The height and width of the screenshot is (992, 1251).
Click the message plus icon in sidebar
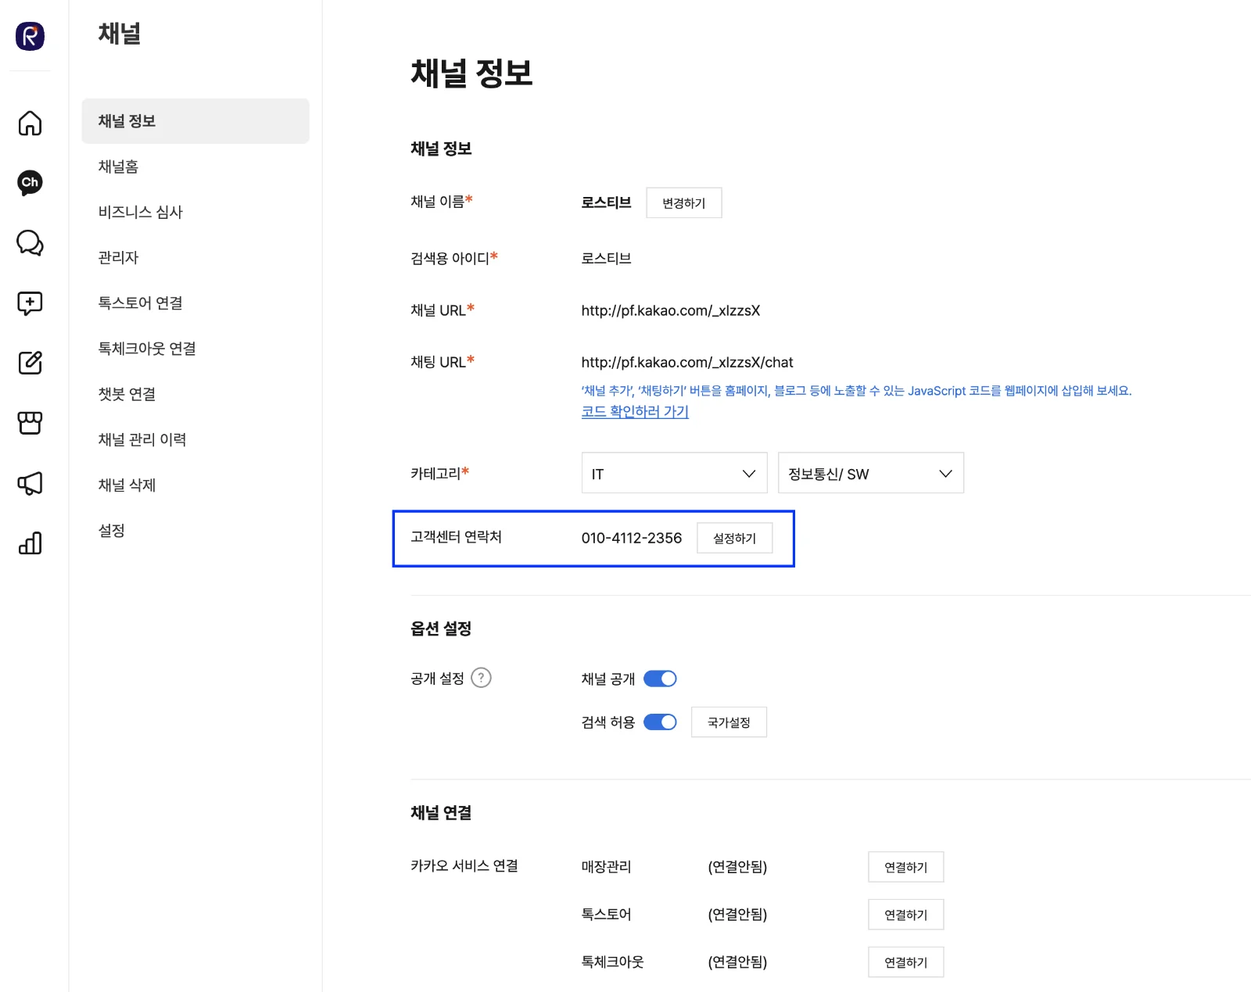click(30, 303)
